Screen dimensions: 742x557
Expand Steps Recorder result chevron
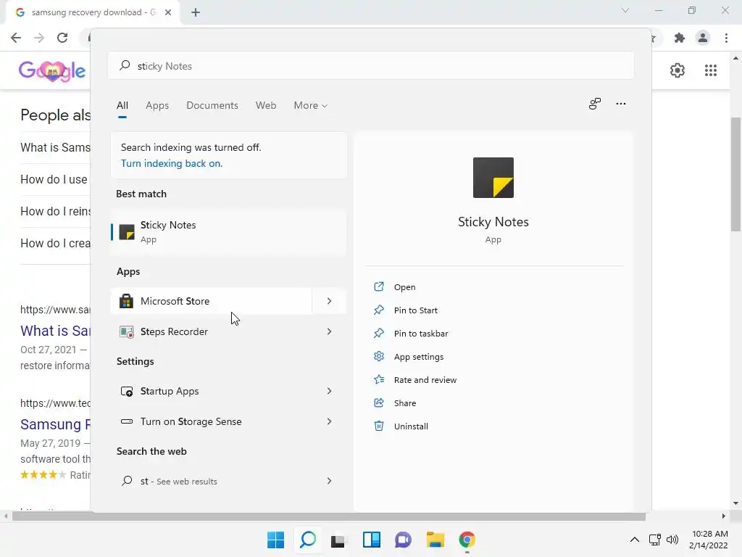click(x=330, y=331)
